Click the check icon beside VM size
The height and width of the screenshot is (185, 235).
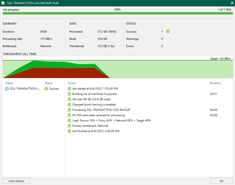coord(69,99)
